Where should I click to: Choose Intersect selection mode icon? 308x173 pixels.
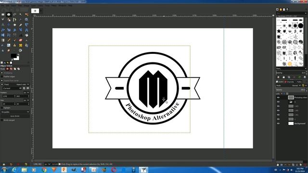tap(19, 69)
